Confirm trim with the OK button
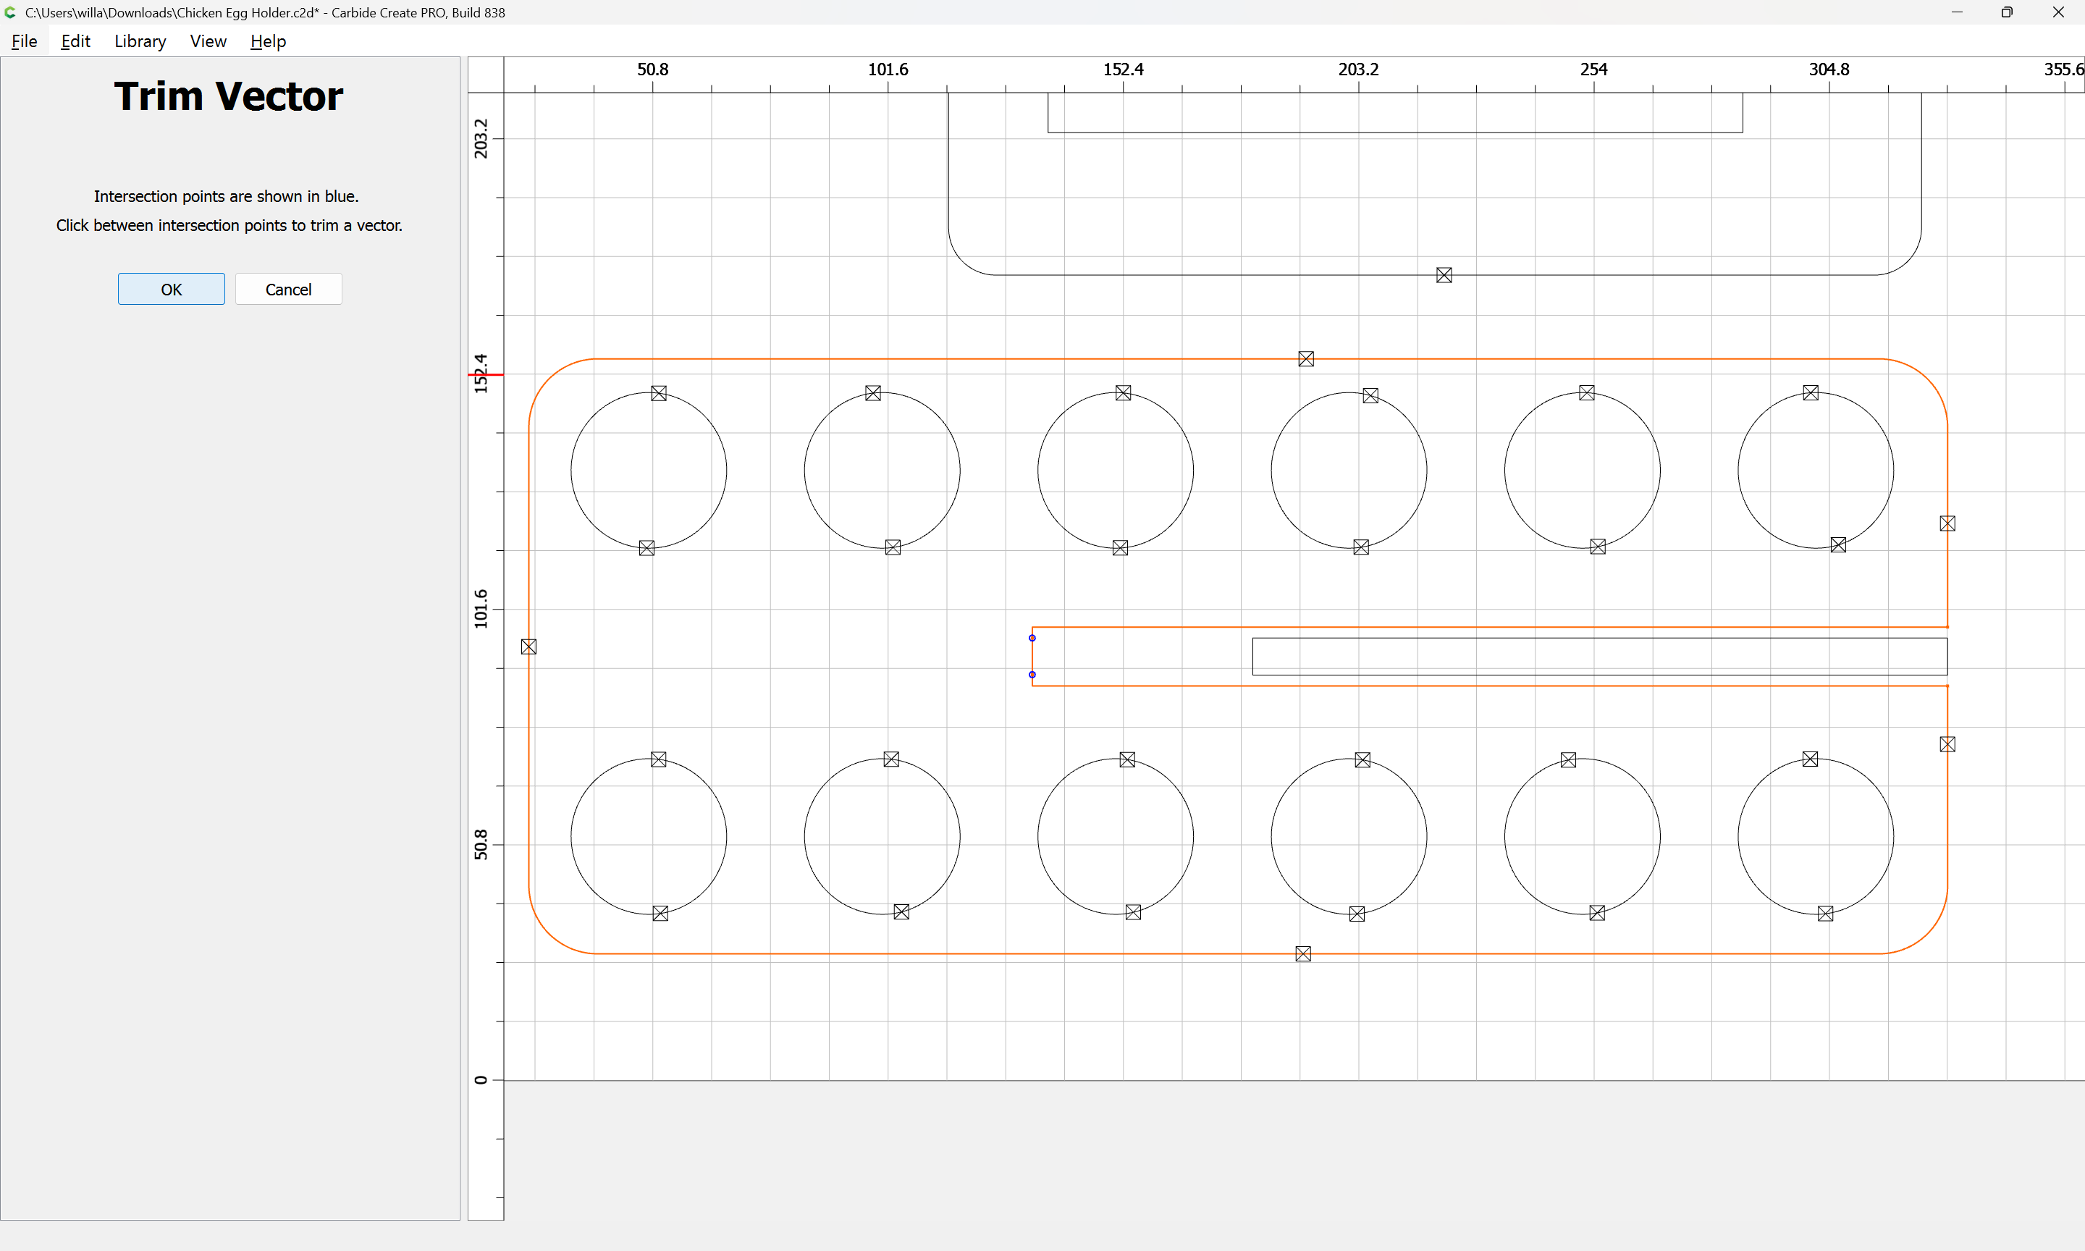Image resolution: width=2085 pixels, height=1251 pixels. [x=171, y=289]
